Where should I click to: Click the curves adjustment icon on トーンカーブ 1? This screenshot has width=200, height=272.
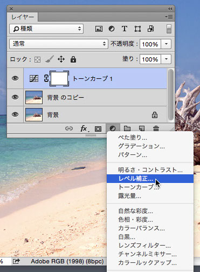click(34, 79)
